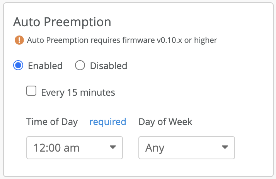The width and height of the screenshot is (276, 179).
Task: Click the Day of Week field label
Action: tap(165, 122)
